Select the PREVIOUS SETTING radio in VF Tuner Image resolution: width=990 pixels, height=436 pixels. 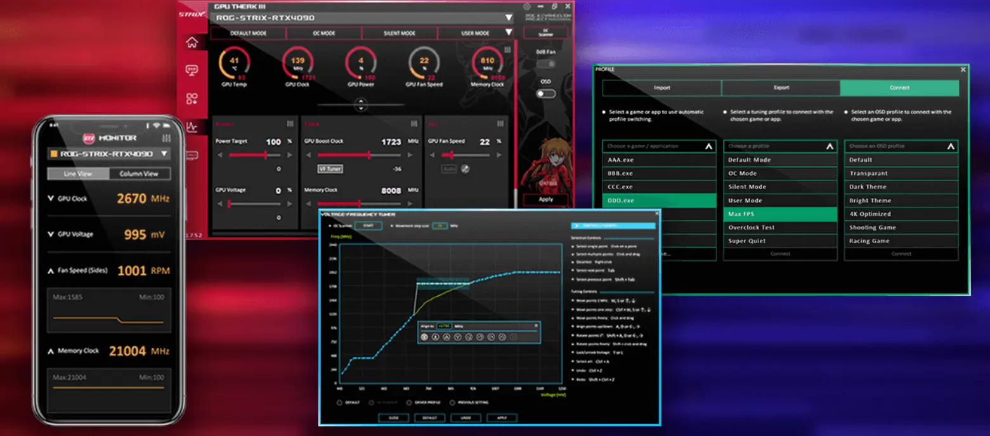tap(452, 402)
